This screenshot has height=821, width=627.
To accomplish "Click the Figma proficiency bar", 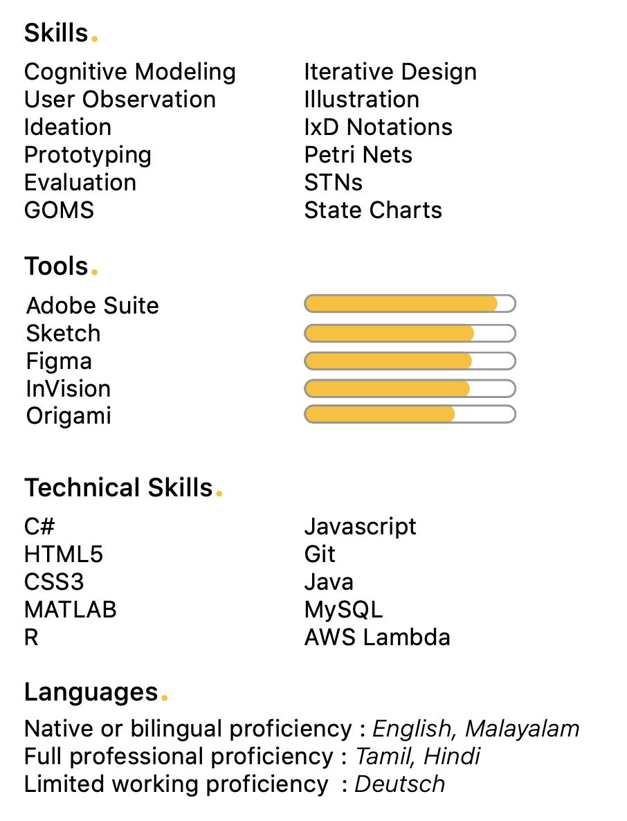I will click(410, 361).
